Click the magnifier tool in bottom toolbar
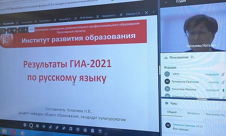This screenshot has height=136, width=226. 37,126
